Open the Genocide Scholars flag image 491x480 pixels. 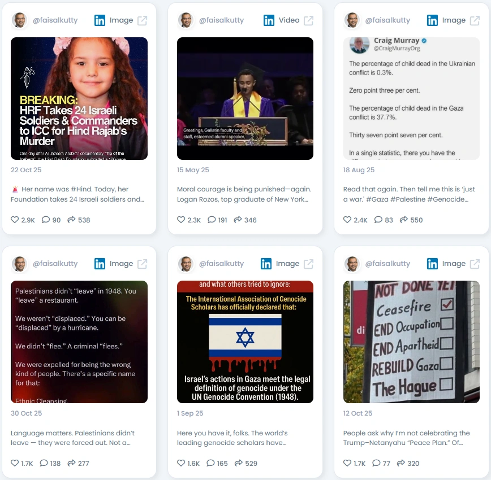(245, 342)
